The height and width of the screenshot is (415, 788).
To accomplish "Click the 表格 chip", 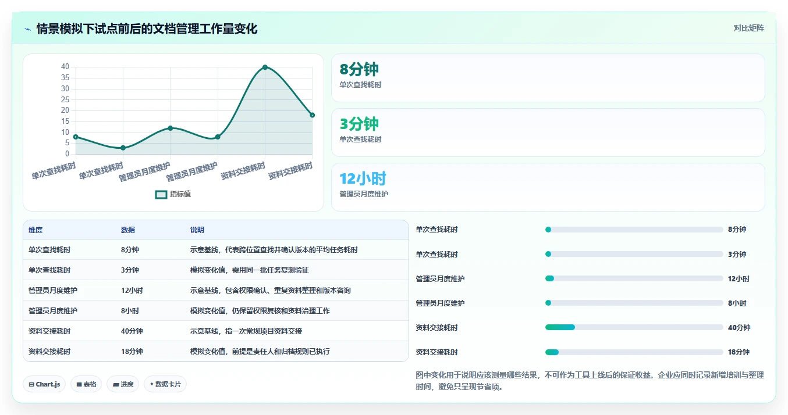I will (86, 384).
